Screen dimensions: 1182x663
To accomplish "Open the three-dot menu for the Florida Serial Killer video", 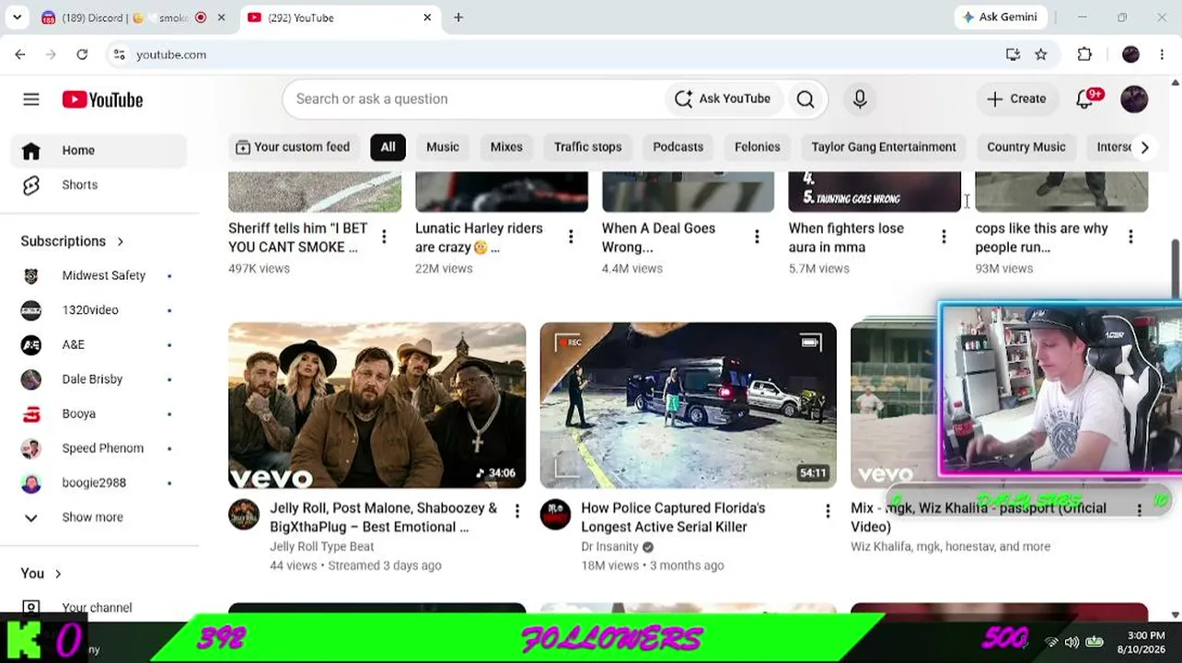I will click(828, 511).
